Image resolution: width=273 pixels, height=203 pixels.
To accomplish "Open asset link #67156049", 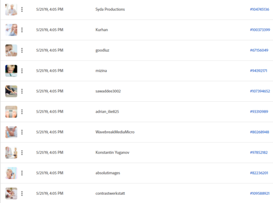I will pyautogui.click(x=259, y=50).
